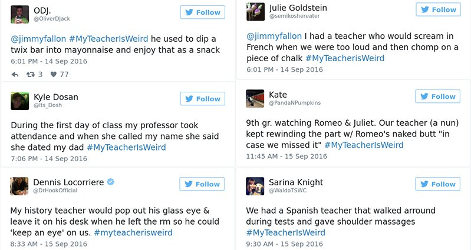The width and height of the screenshot is (471, 250).
Task: View Kate's profile avatar
Action: (x=255, y=98)
